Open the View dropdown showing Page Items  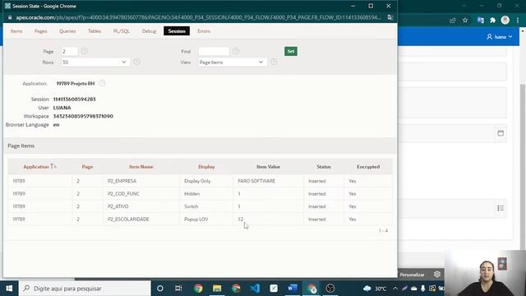tap(233, 62)
